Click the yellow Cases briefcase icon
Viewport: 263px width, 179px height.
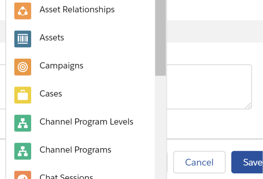pos(23,95)
